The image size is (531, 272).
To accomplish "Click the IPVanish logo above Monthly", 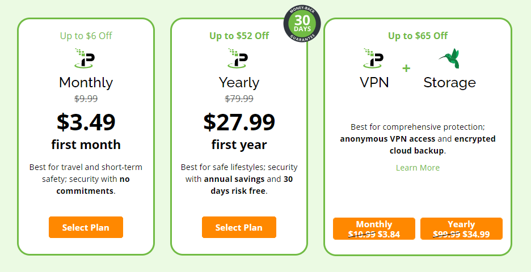I will coord(85,58).
